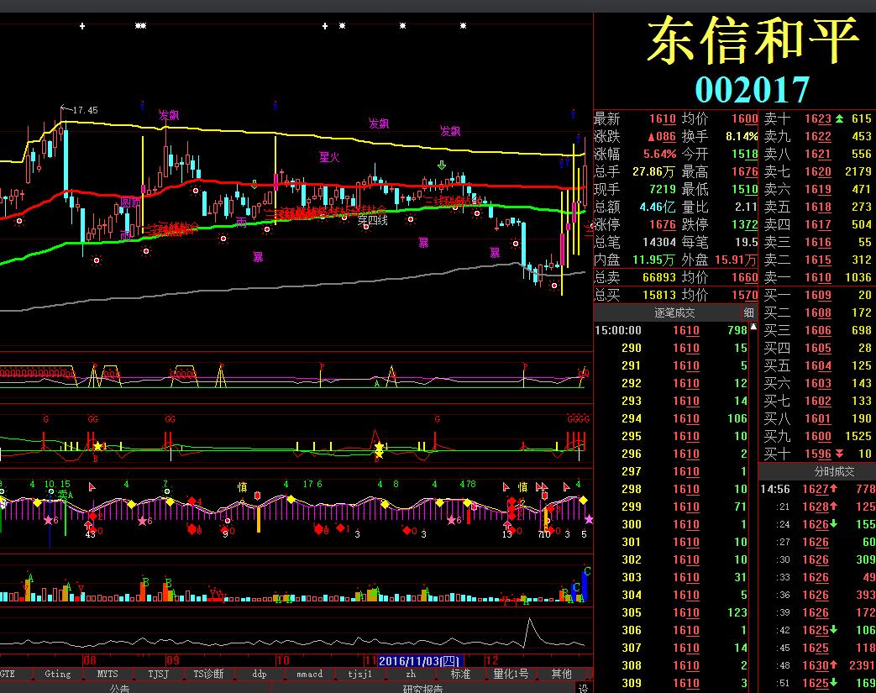The height and width of the screenshot is (693, 876).
Task: Click the 涨幅 value 5.64%
Action: pyautogui.click(x=658, y=154)
